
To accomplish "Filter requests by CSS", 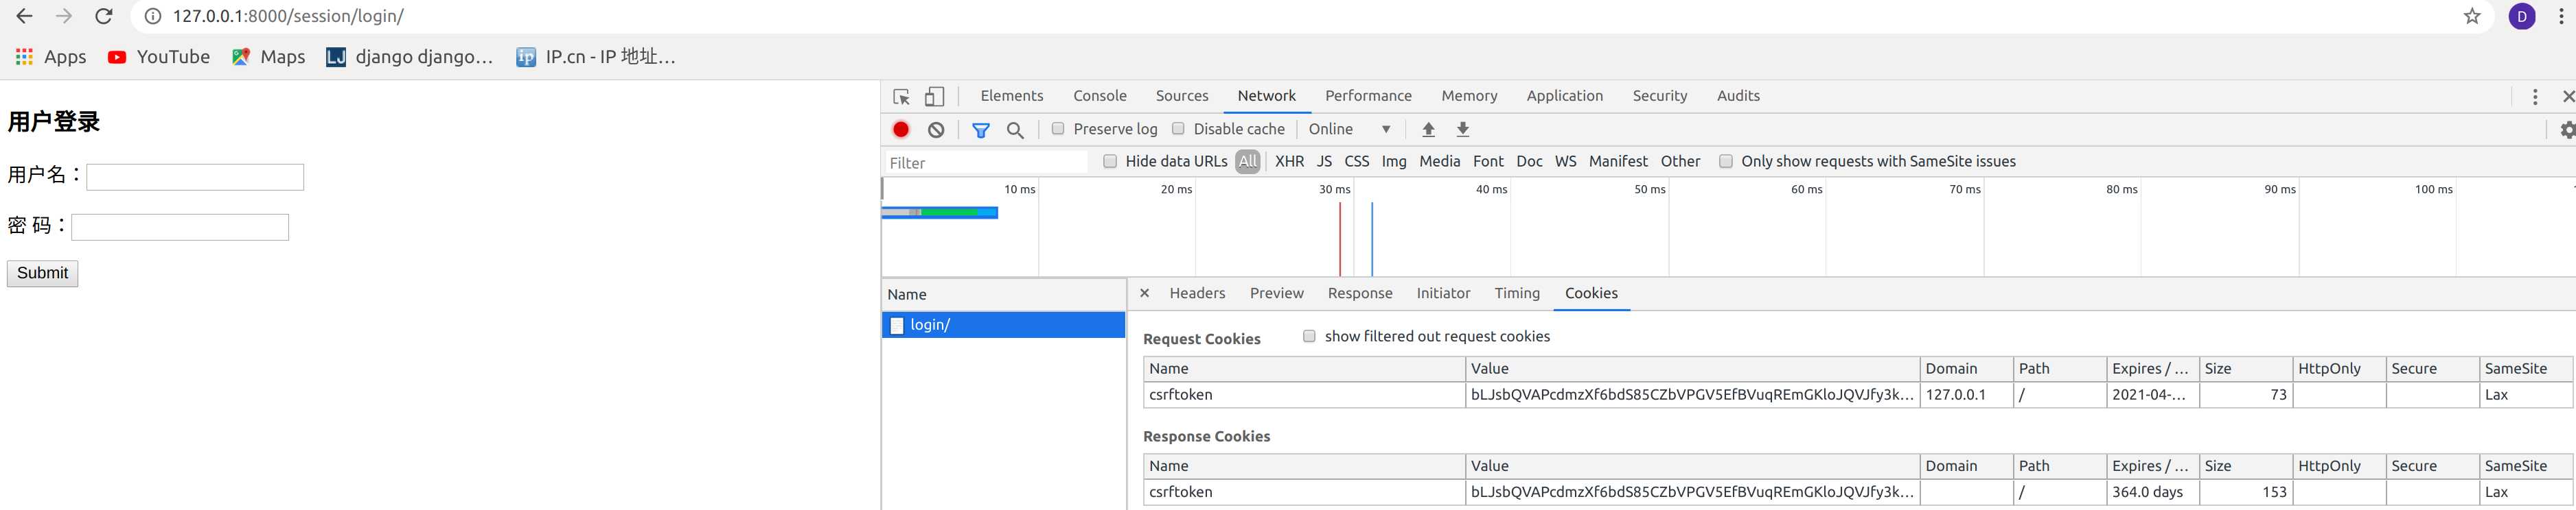I will click(1356, 162).
